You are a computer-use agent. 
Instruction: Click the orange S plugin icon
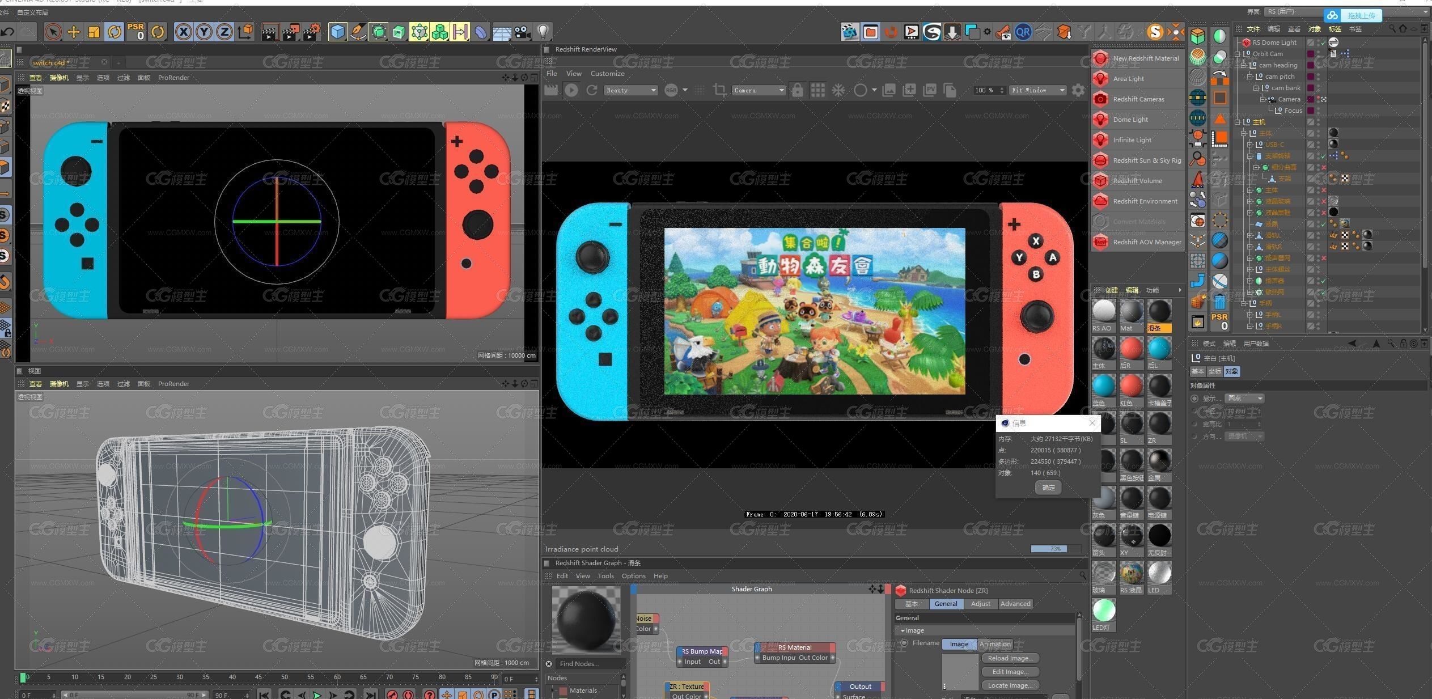tap(1154, 32)
